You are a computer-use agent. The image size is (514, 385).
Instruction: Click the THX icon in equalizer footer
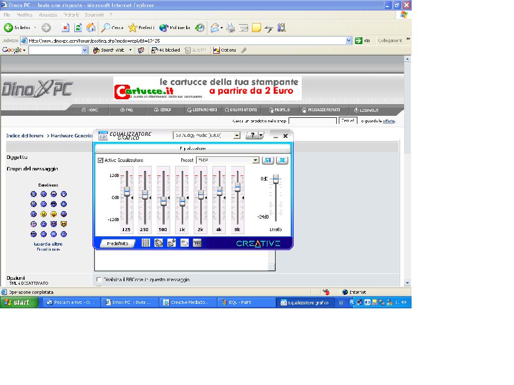coord(197,243)
